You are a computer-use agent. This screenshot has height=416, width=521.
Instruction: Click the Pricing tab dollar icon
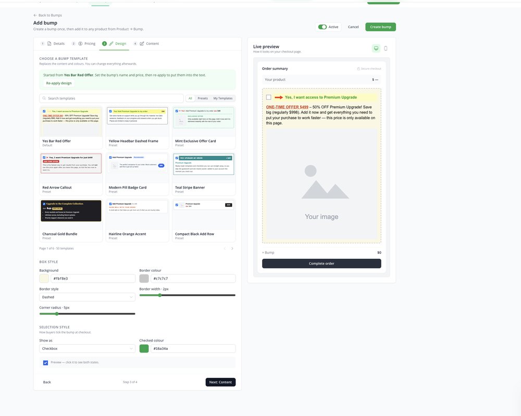[80, 44]
